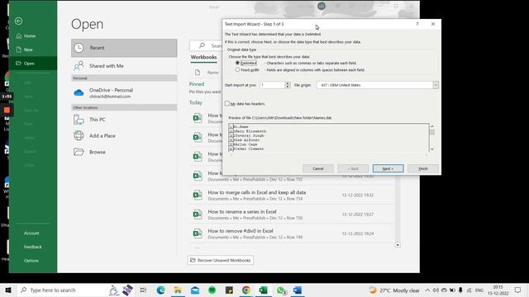Open the File origin dropdown
529x297 pixels.
436,85
